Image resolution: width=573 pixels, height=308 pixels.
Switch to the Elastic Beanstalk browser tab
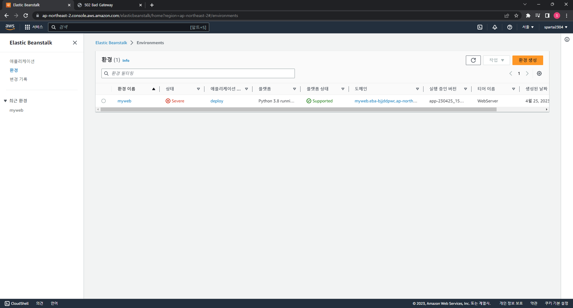point(38,5)
